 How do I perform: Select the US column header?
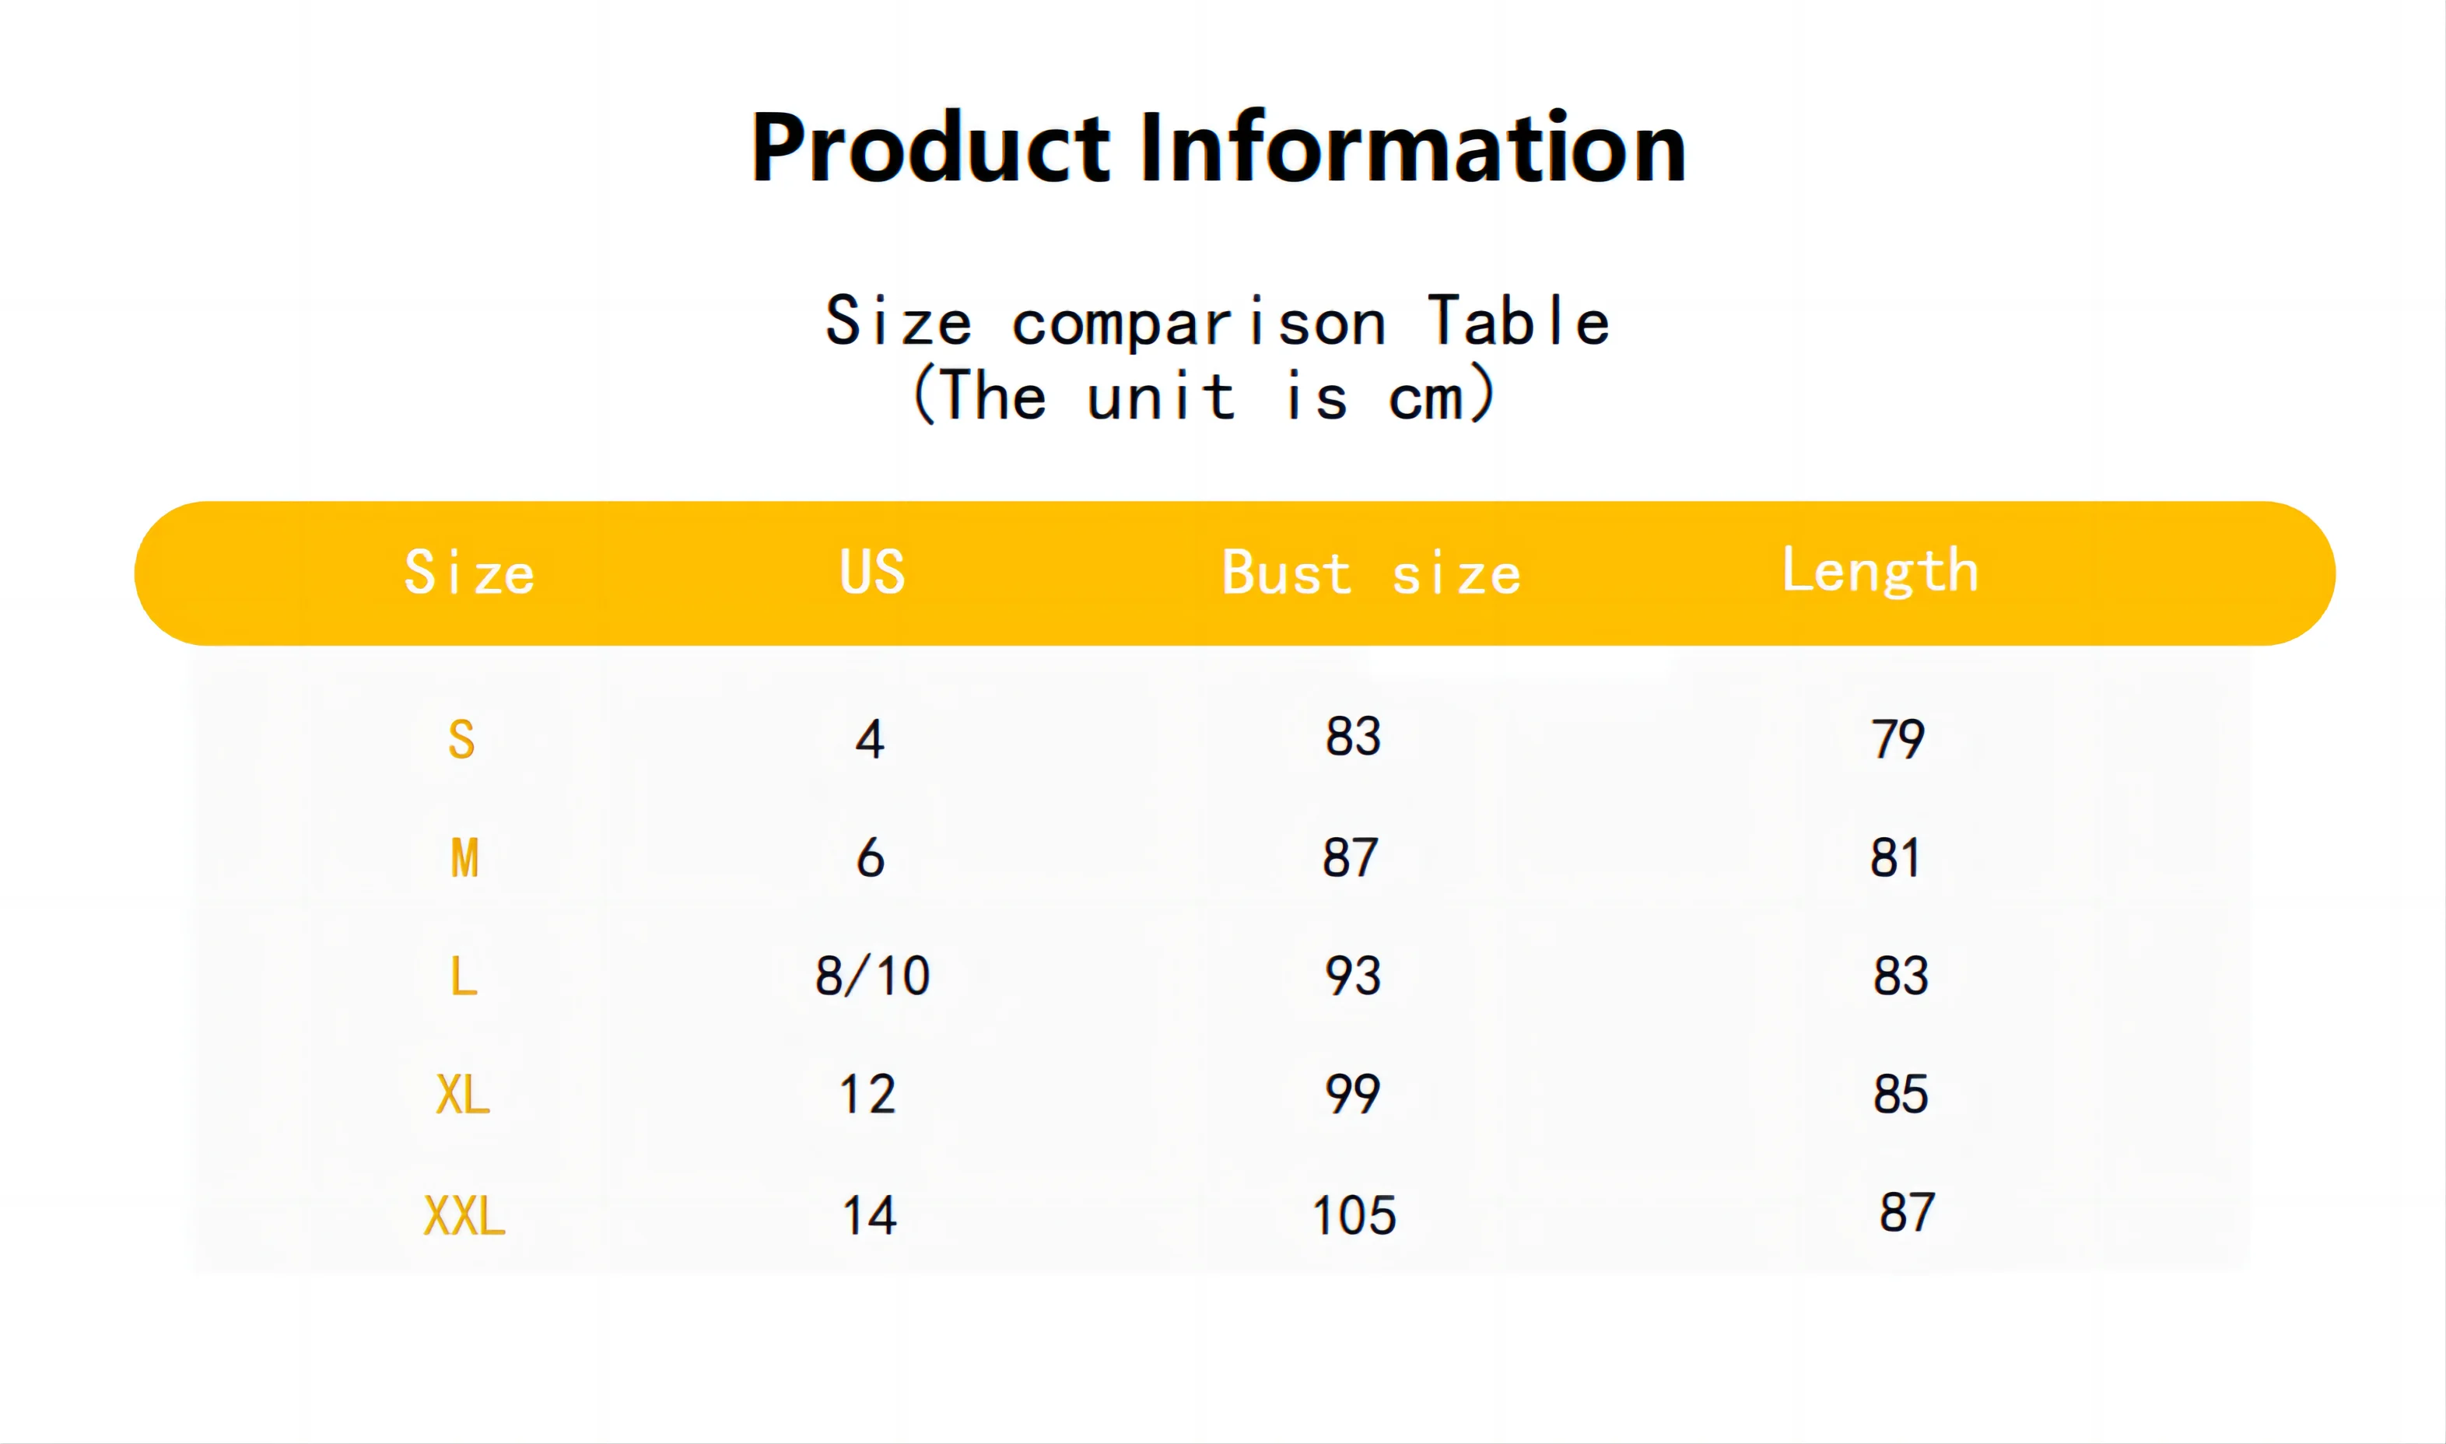click(872, 572)
